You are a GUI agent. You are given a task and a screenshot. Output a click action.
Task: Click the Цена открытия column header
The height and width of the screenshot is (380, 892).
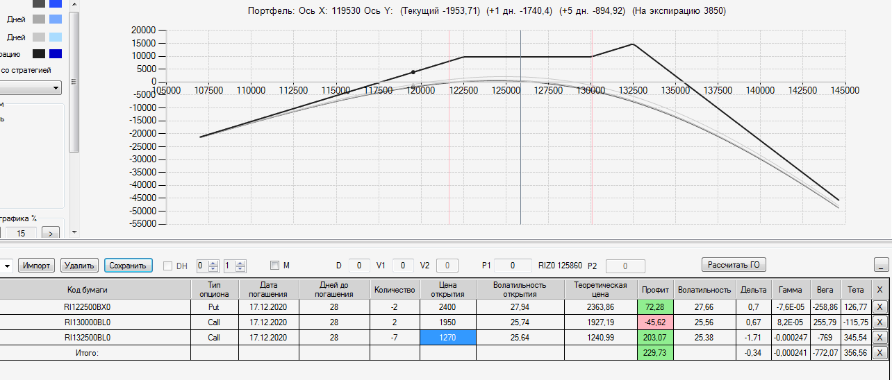pyautogui.click(x=448, y=289)
